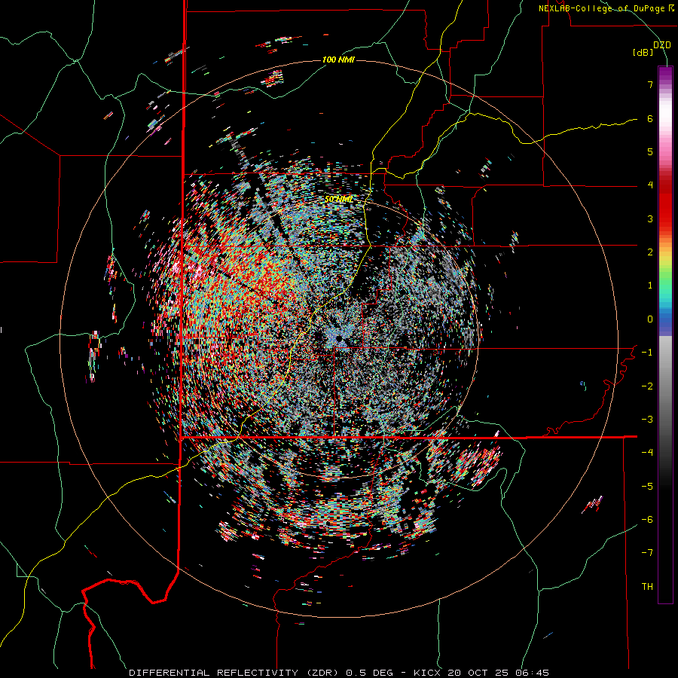Click the [dB] units label
The image size is (678, 678).
[643, 53]
